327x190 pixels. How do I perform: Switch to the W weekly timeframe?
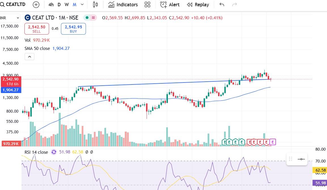[67, 5]
